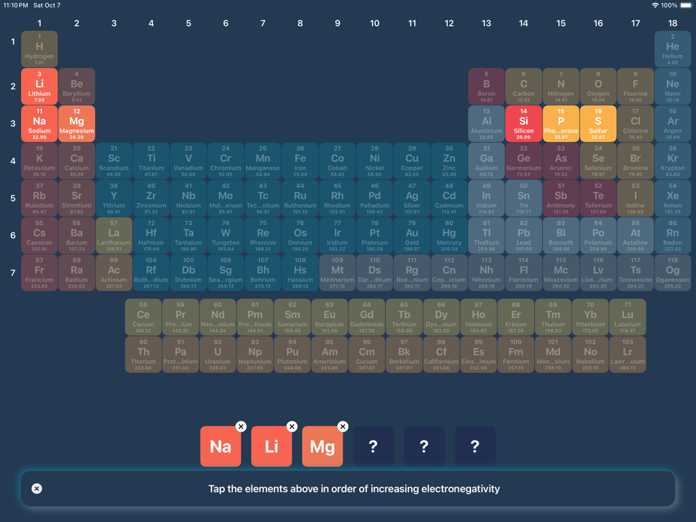The width and height of the screenshot is (696, 522).
Task: Select the Oganesson element tile
Action: click(x=673, y=273)
